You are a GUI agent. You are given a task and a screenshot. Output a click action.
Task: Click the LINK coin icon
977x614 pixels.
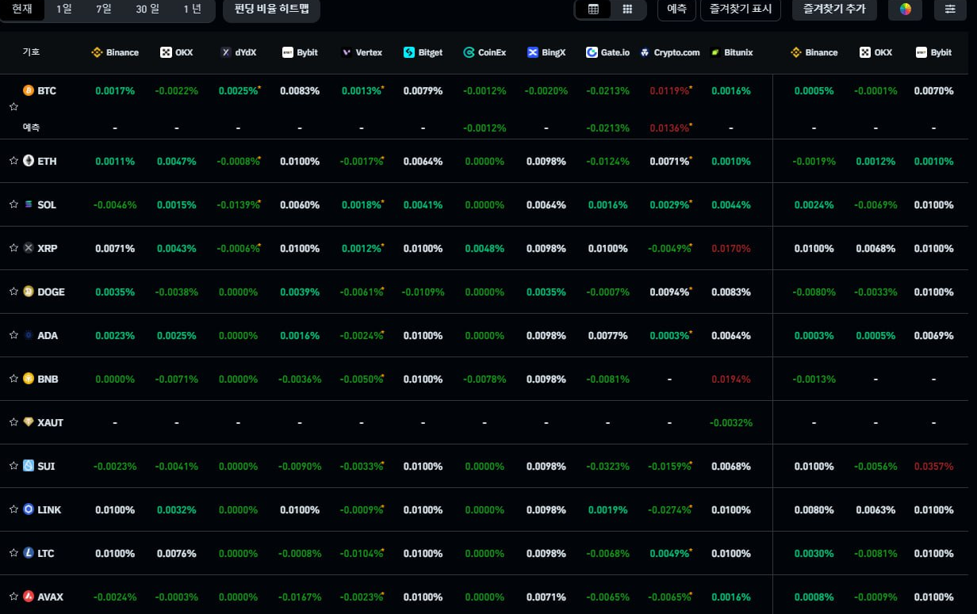[x=29, y=509]
